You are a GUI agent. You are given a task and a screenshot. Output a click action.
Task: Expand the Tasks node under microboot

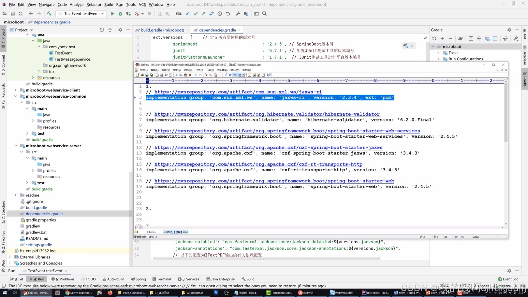tap(439, 52)
